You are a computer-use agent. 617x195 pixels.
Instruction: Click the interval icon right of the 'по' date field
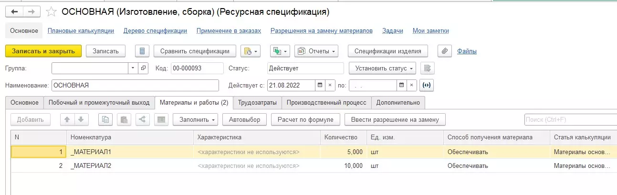coord(426,86)
